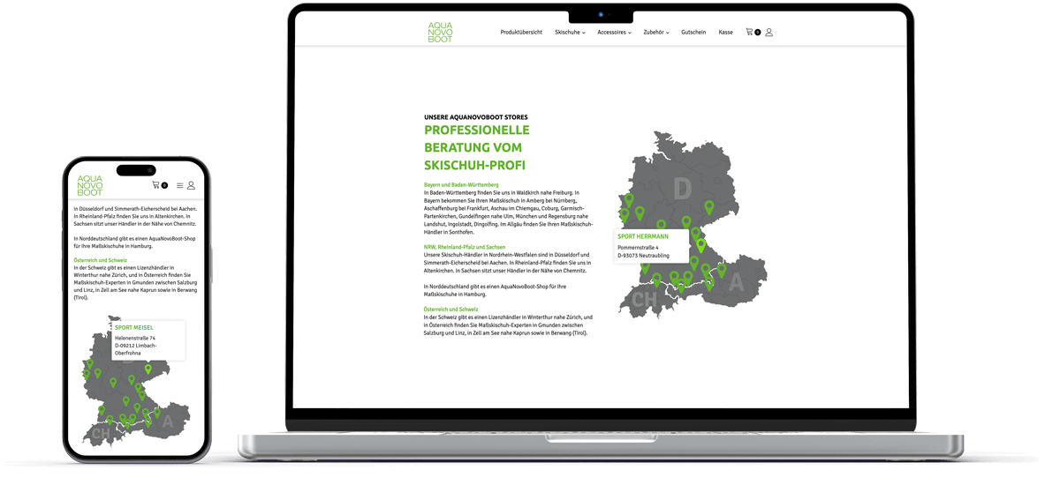Click the 'Bayern und Baden-Württemberg' subheading
Screen dimensions: 1060x485
pos(461,185)
